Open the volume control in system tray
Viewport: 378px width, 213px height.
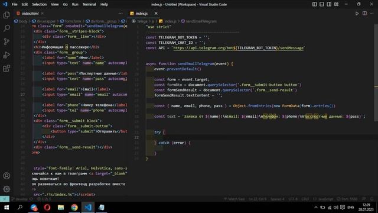(x=336, y=208)
